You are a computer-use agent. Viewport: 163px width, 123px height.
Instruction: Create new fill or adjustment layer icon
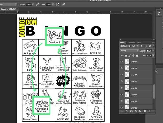(x=136, y=111)
